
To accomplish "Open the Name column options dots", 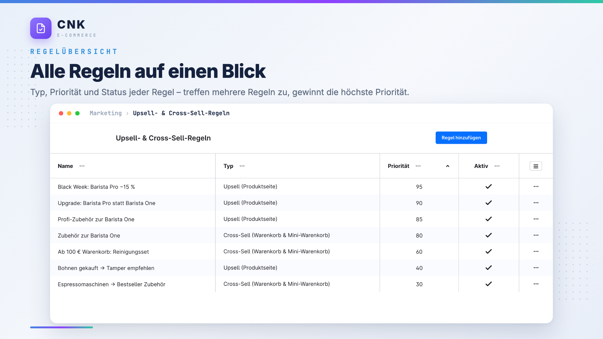I will [x=82, y=166].
